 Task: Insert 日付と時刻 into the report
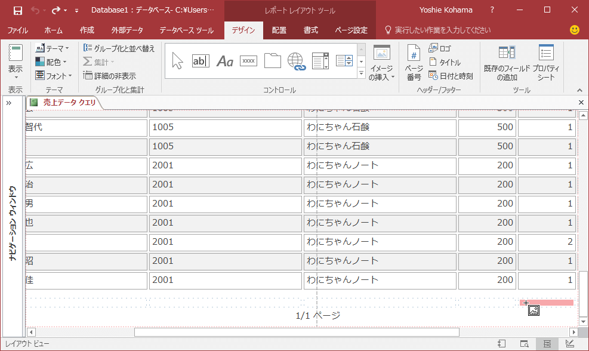coord(451,76)
